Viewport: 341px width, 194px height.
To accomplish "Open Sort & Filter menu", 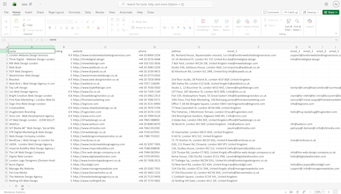I will [288, 25].
